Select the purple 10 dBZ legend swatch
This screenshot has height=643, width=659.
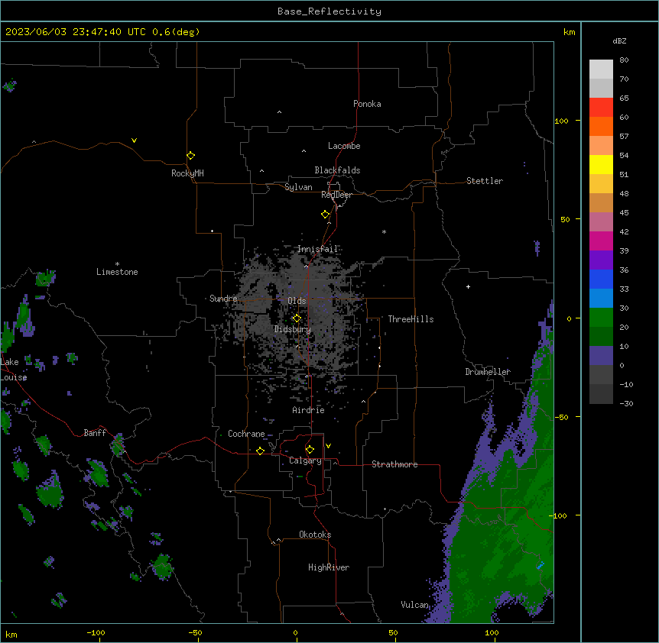coord(601,356)
